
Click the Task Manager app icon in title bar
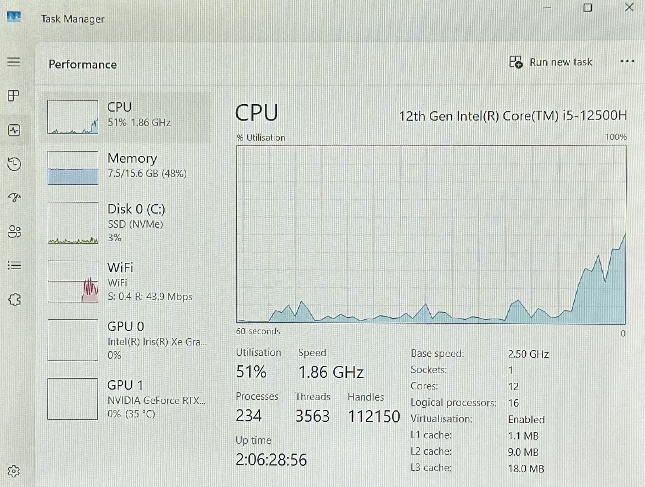(14, 17)
